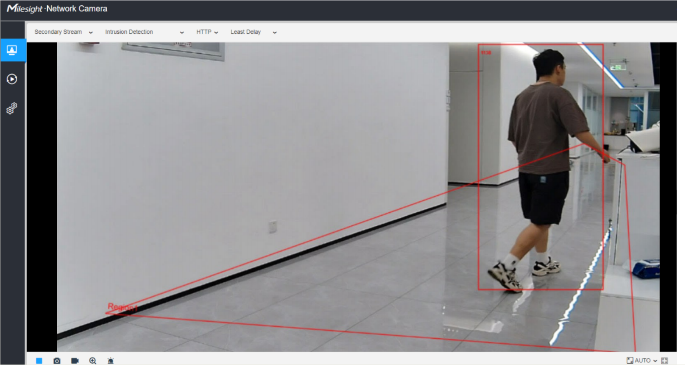Open the HTTP protocol dropdown
The height and width of the screenshot is (365, 685).
(207, 32)
